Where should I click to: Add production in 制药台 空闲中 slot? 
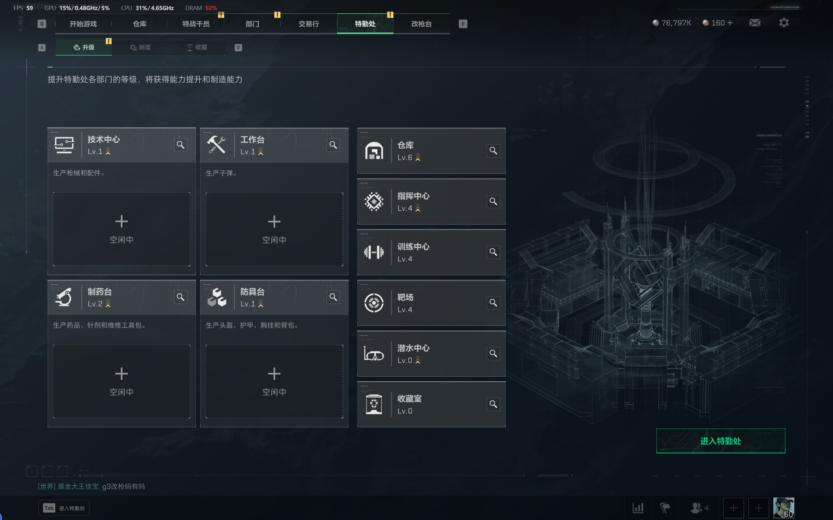coord(121,382)
